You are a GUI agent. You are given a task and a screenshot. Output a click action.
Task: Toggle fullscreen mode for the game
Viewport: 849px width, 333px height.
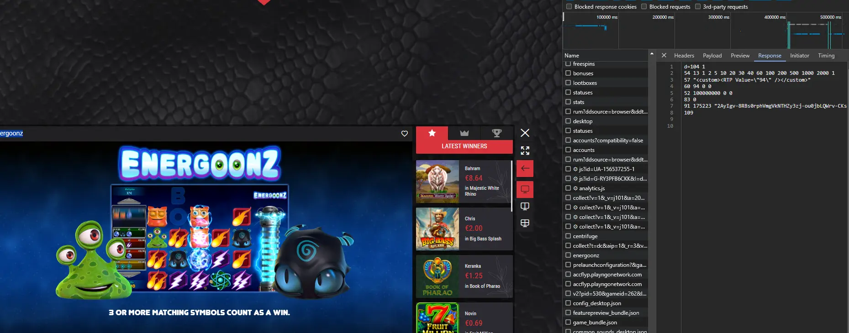point(525,151)
